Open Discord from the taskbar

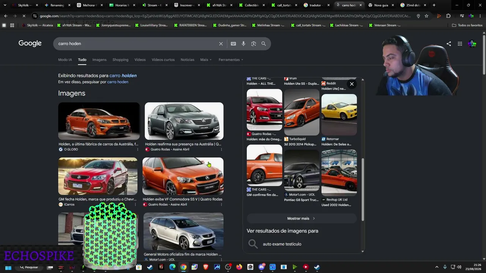[x=261, y=267]
